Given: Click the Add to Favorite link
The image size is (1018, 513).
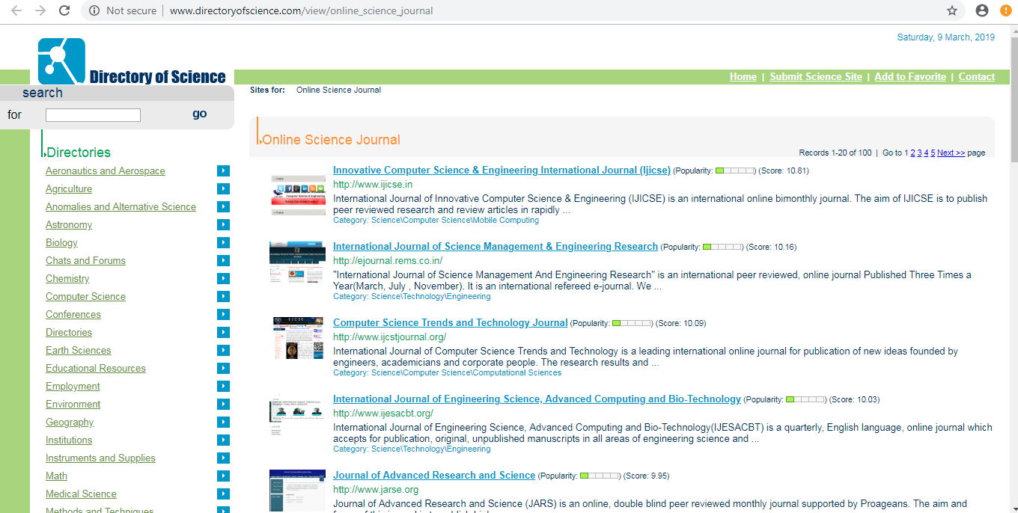Looking at the screenshot, I should [x=909, y=77].
